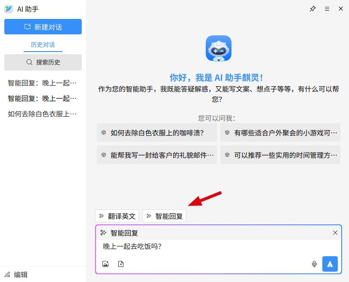Focus the 搜索历史 search field
Viewport: 349px width, 282px height.
(x=43, y=62)
